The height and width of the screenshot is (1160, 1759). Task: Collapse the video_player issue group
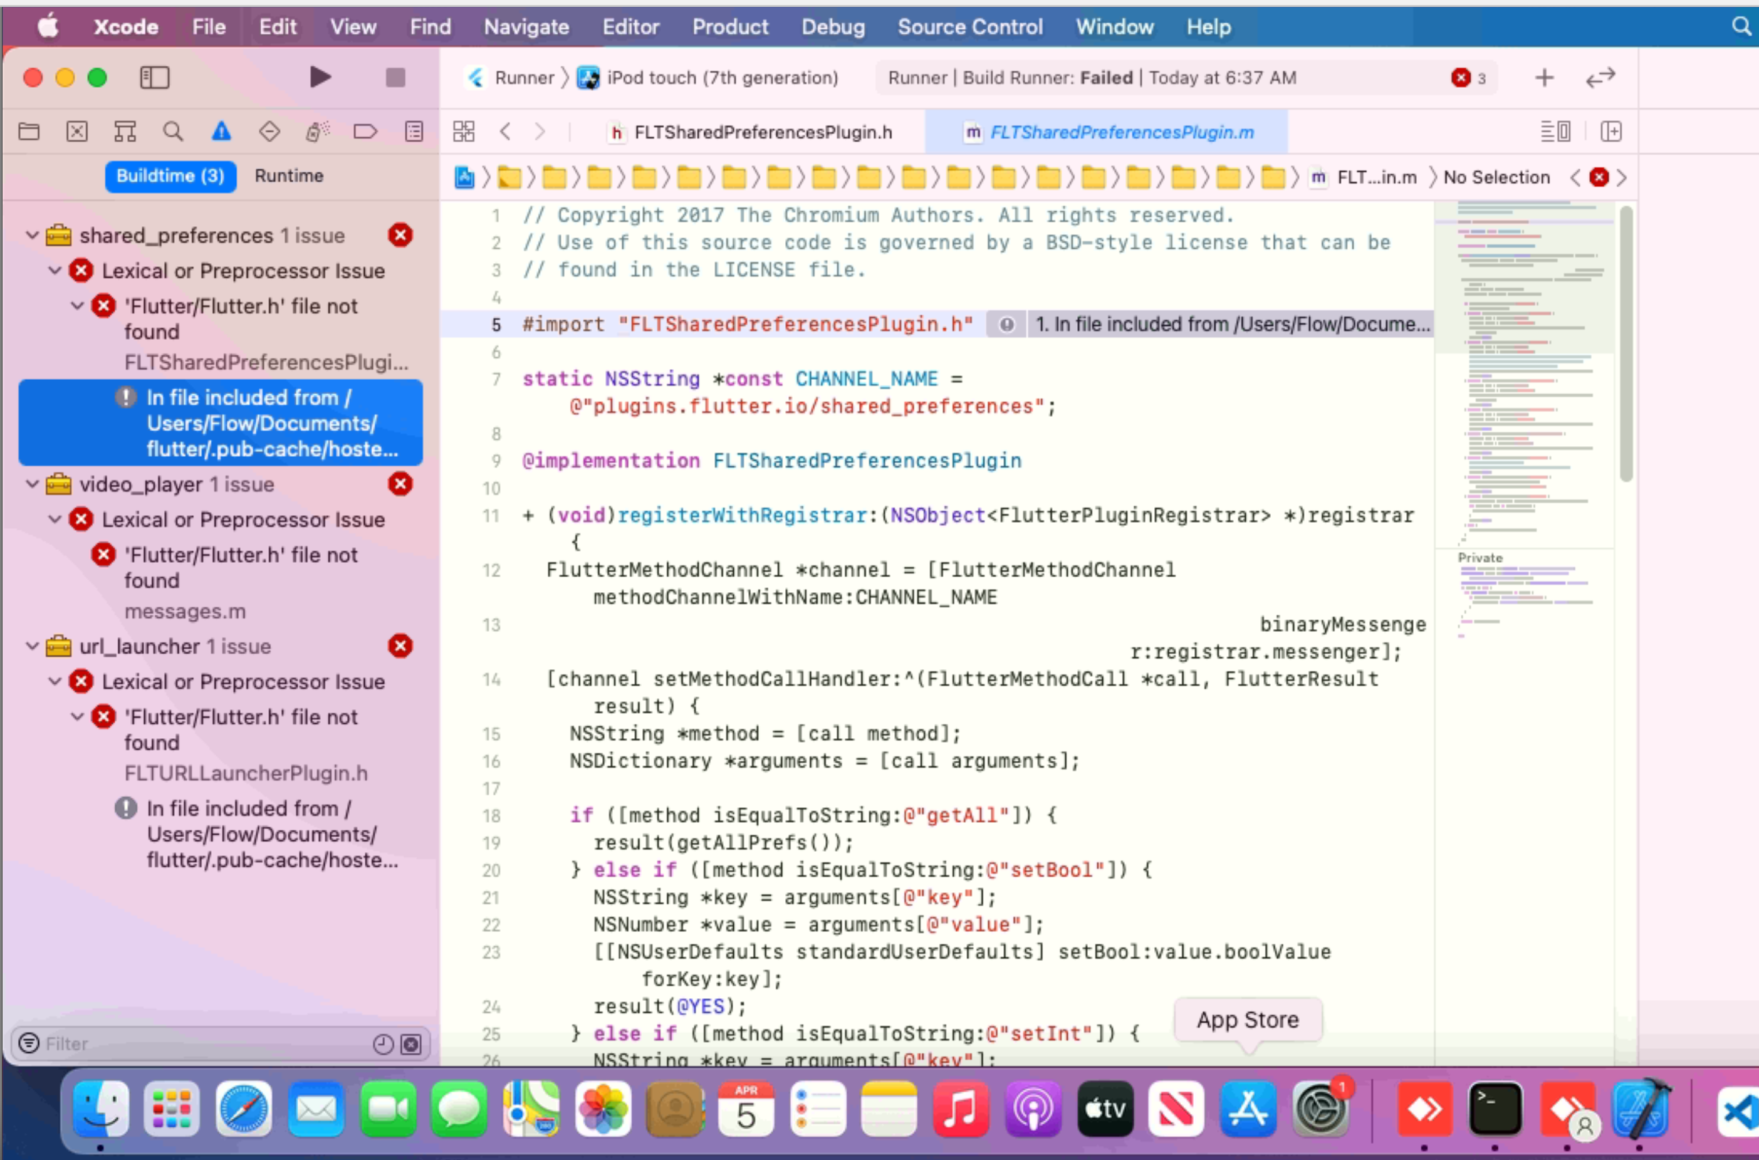[32, 484]
